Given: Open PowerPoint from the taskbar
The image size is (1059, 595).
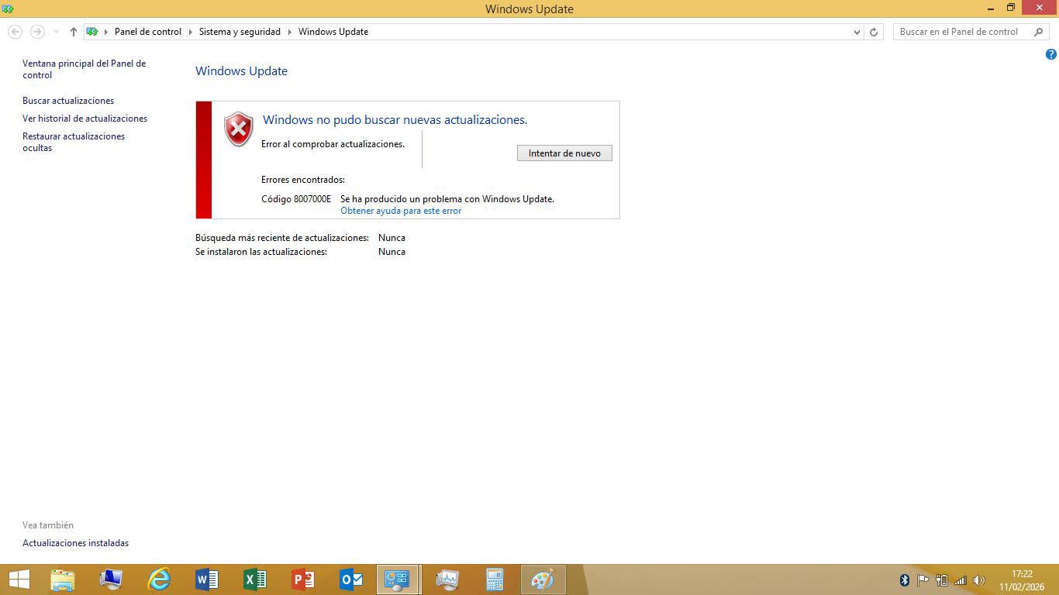Looking at the screenshot, I should click(x=302, y=579).
